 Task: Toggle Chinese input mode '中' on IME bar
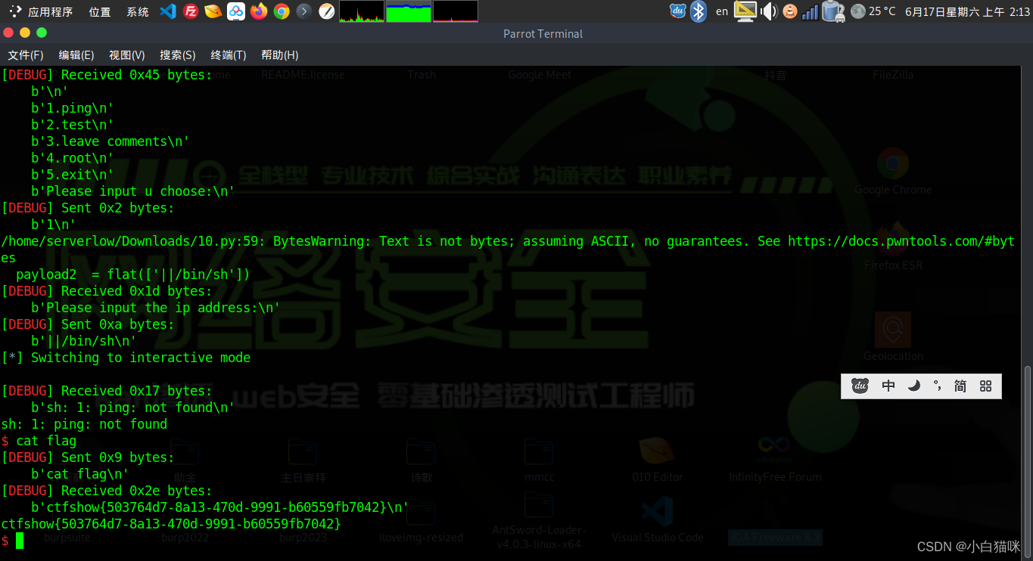click(888, 386)
